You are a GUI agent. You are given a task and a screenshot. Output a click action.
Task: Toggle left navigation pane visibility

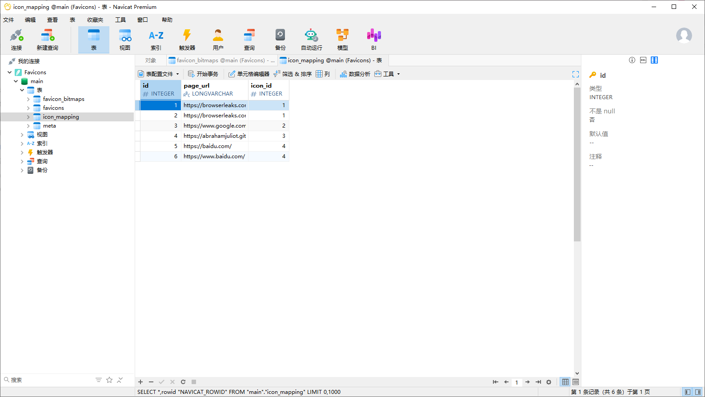[688, 392]
